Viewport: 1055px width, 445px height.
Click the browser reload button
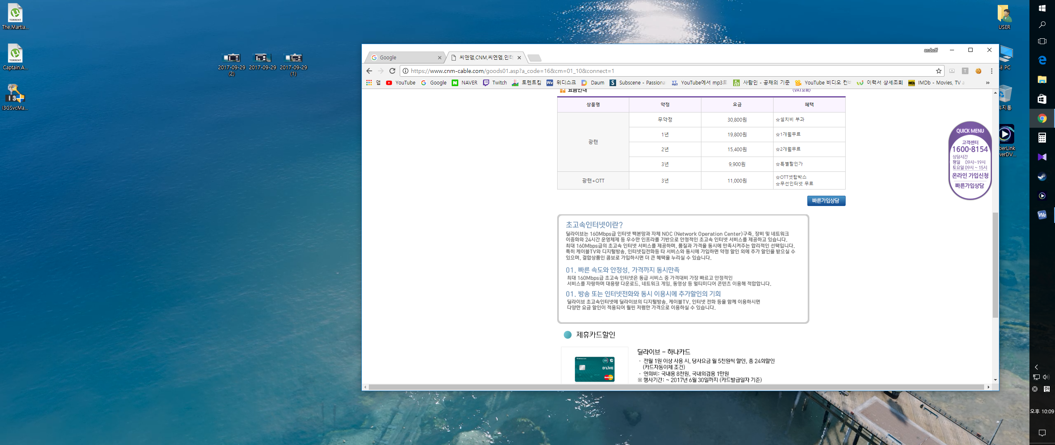[x=392, y=71]
